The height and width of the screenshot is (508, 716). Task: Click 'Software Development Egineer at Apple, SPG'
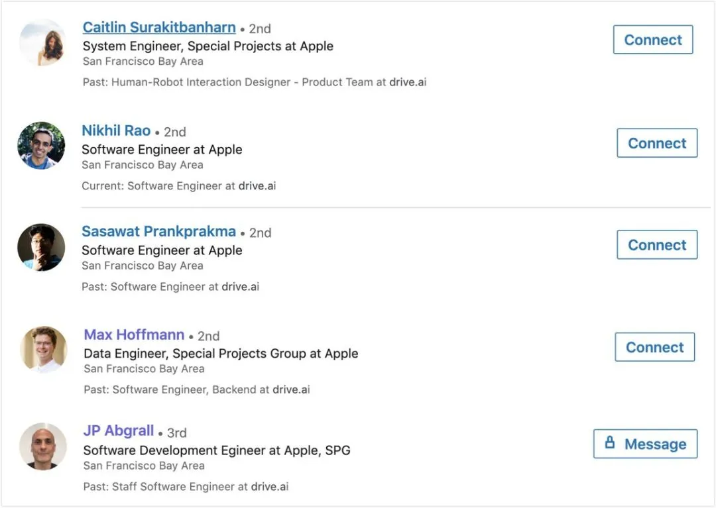216,450
